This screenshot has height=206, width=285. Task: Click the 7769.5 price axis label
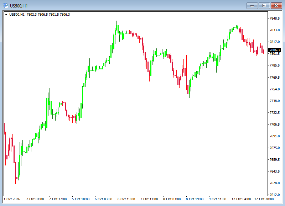(275, 78)
